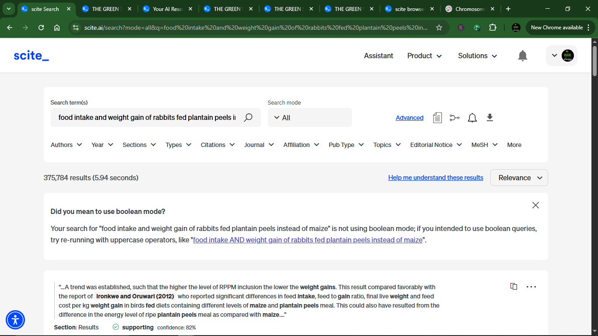Go to Assistant in header
Screen dimensions: 598x336
pos(379,56)
